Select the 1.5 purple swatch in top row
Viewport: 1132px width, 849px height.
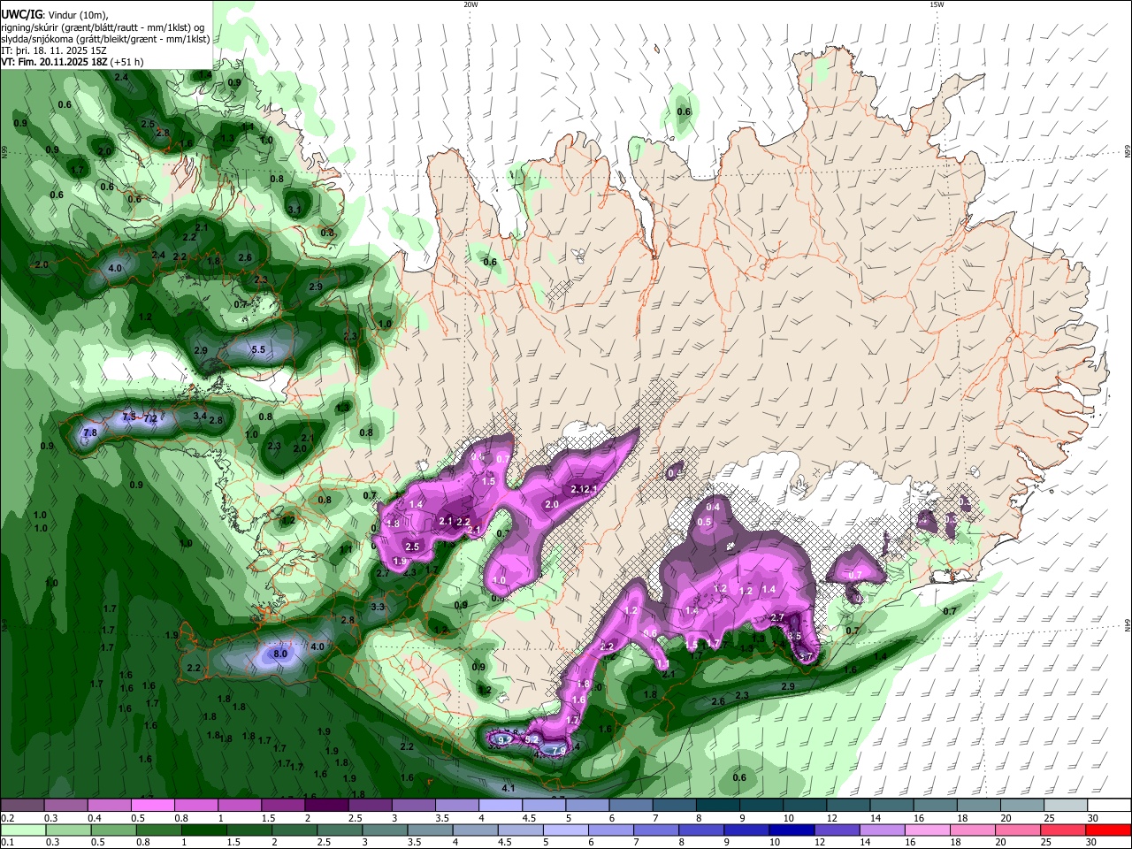[x=283, y=806]
